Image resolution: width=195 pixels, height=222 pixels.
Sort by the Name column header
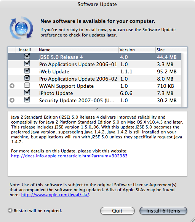pos(78,50)
